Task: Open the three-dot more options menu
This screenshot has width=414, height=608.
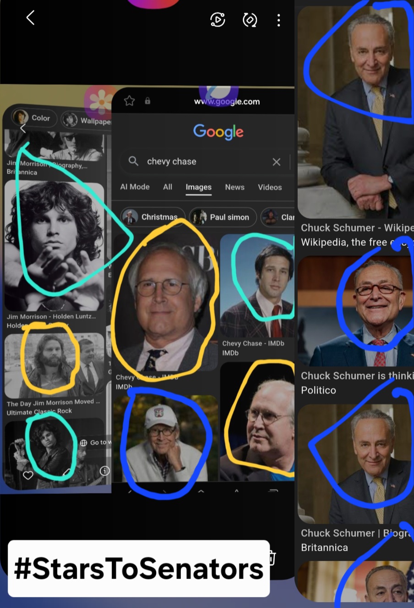Action: tap(278, 20)
